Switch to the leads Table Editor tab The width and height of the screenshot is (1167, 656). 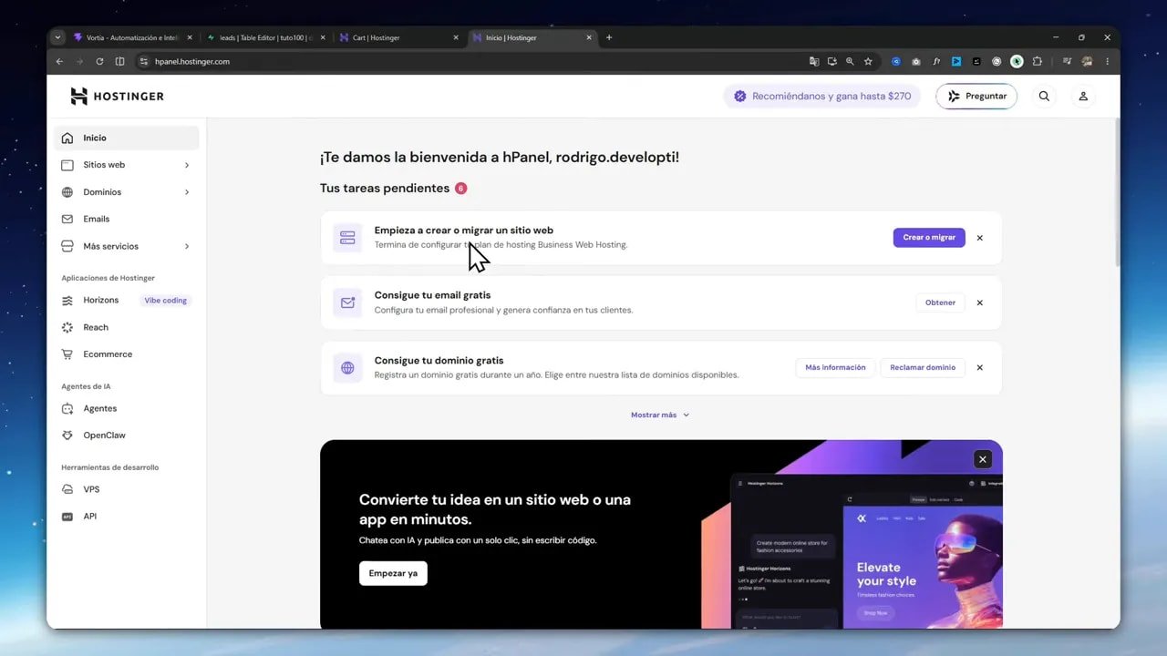coord(265,37)
